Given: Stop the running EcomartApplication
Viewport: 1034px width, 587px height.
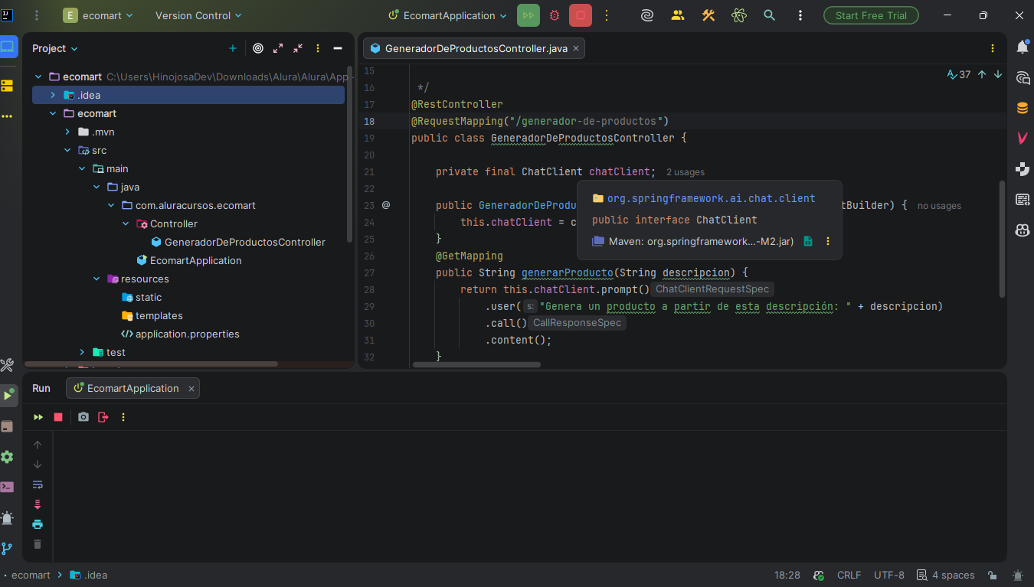Looking at the screenshot, I should point(581,15).
